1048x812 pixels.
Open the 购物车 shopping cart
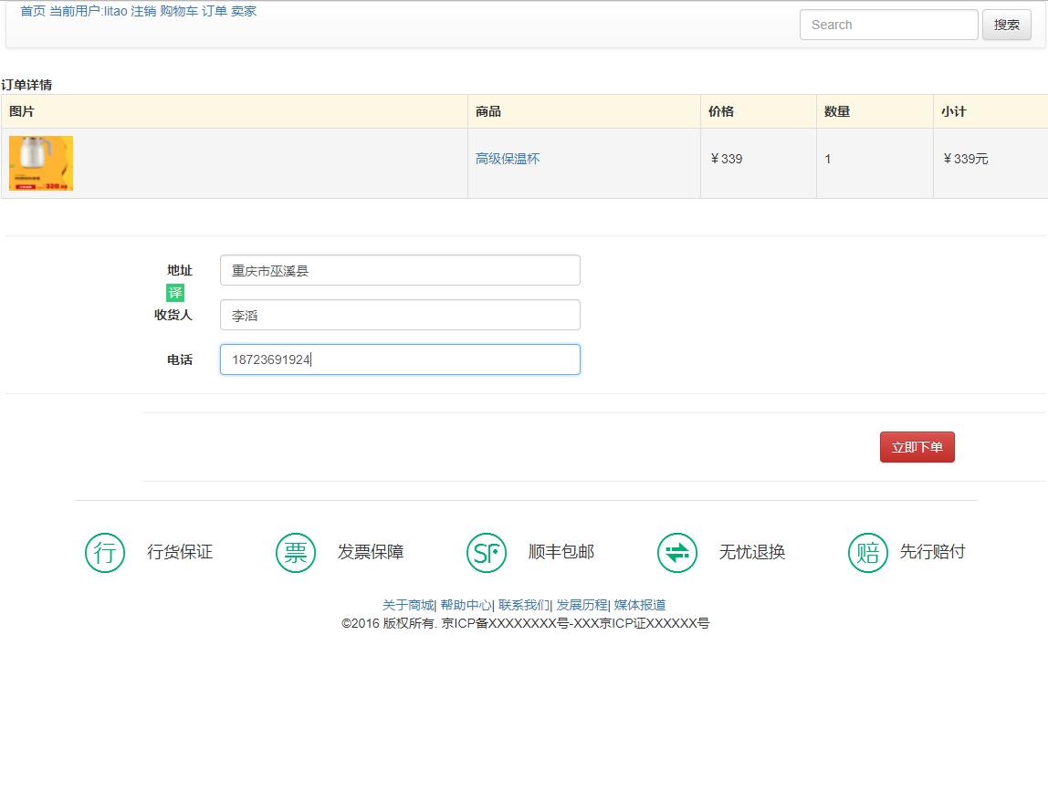click(179, 11)
